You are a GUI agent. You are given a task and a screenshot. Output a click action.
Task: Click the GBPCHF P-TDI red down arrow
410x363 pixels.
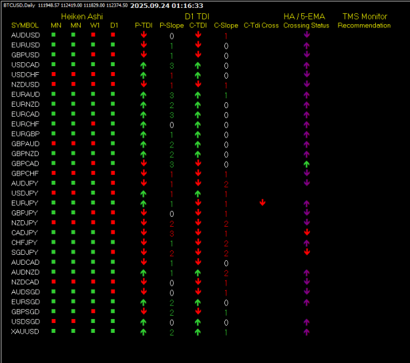coord(144,173)
